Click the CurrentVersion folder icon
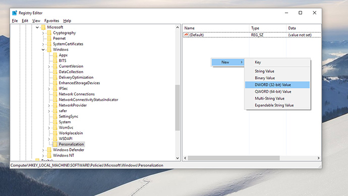Image resolution: width=348 pixels, height=196 pixels. pyautogui.click(x=55, y=66)
